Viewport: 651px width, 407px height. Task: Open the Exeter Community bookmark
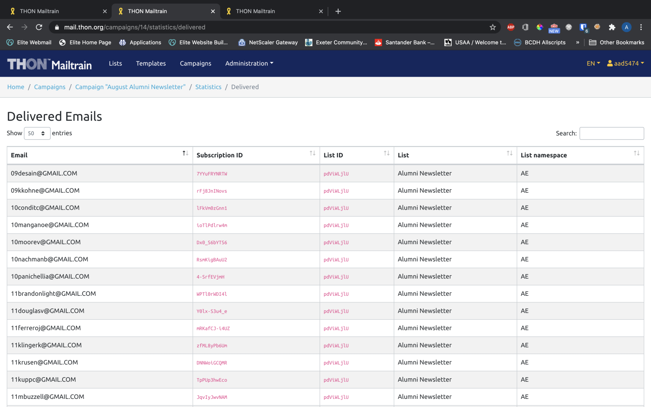[336, 42]
